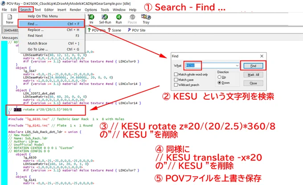
Task: Open the POV-Win help link
Action: point(96,30)
